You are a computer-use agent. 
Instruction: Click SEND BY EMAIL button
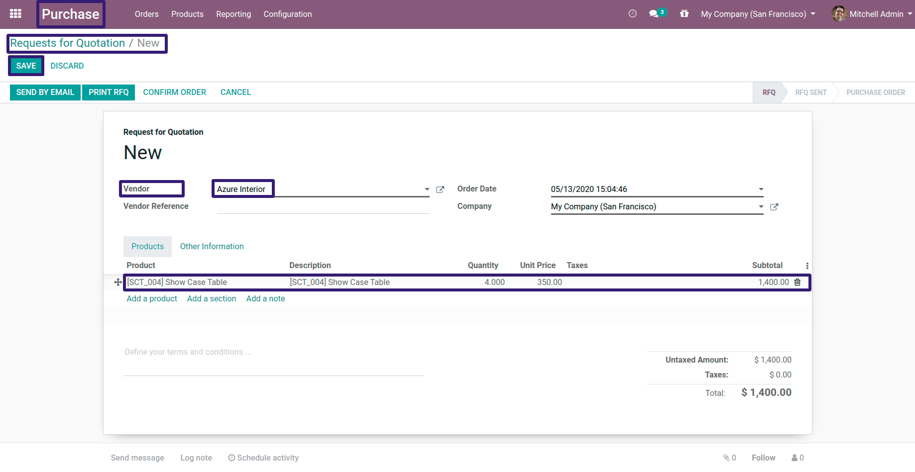pyautogui.click(x=45, y=93)
